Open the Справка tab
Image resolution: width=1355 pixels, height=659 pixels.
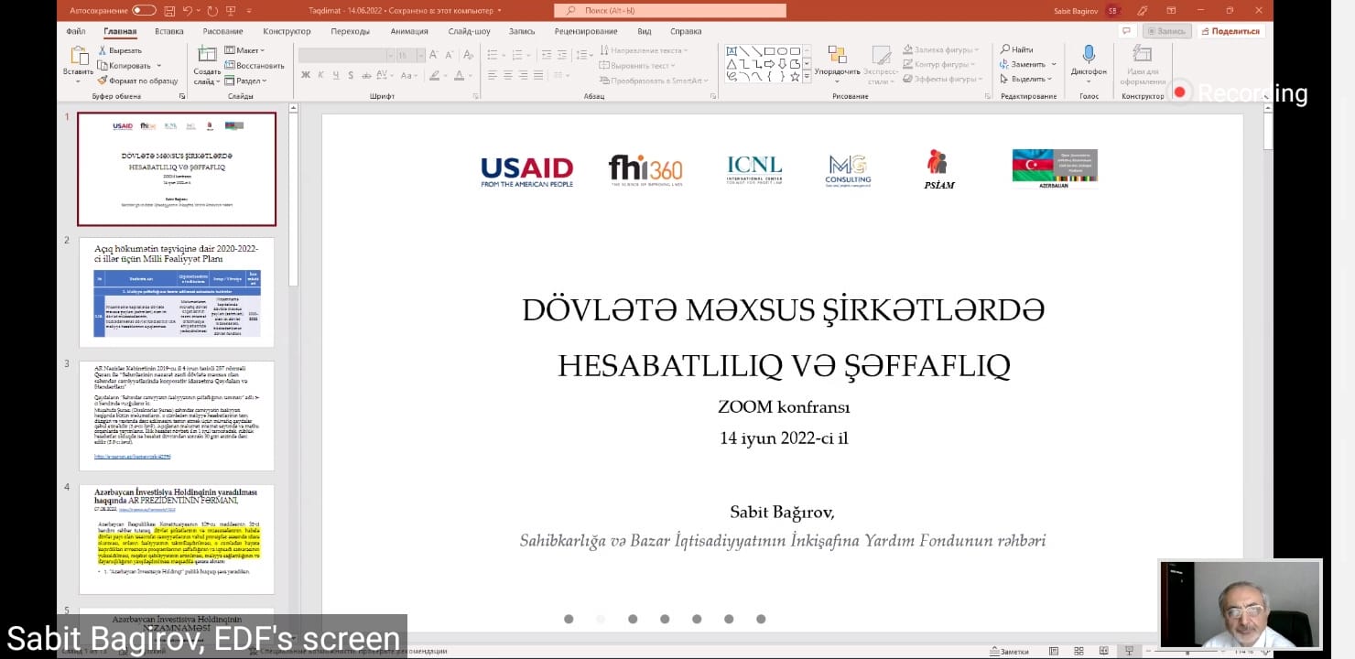point(686,31)
